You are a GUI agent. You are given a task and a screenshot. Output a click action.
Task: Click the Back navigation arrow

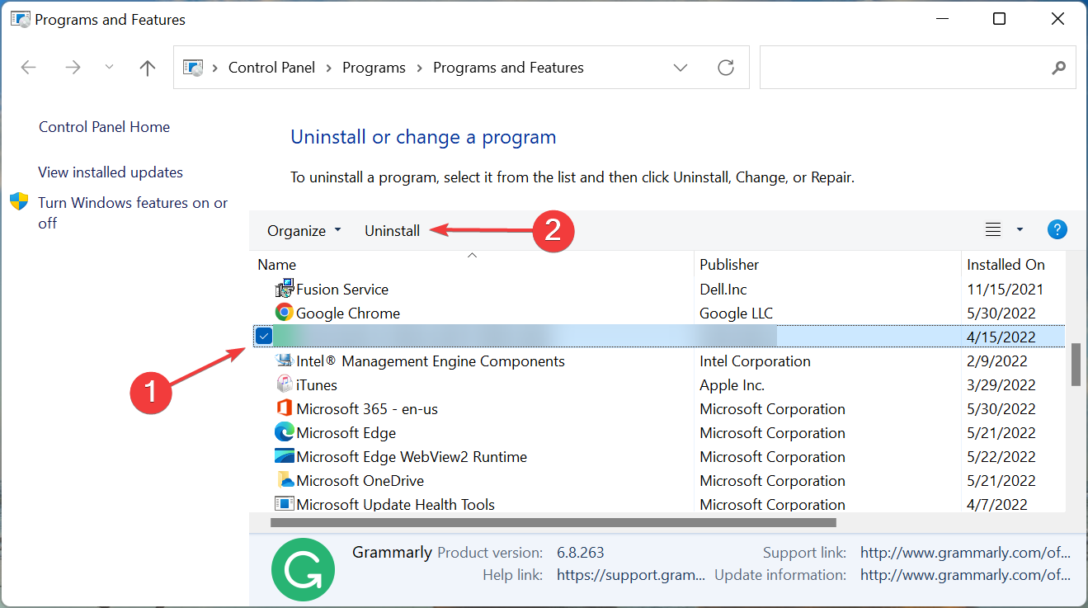(x=29, y=68)
